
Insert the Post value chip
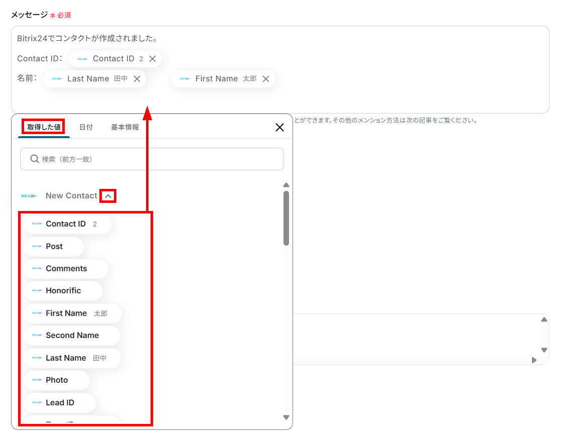[54, 246]
